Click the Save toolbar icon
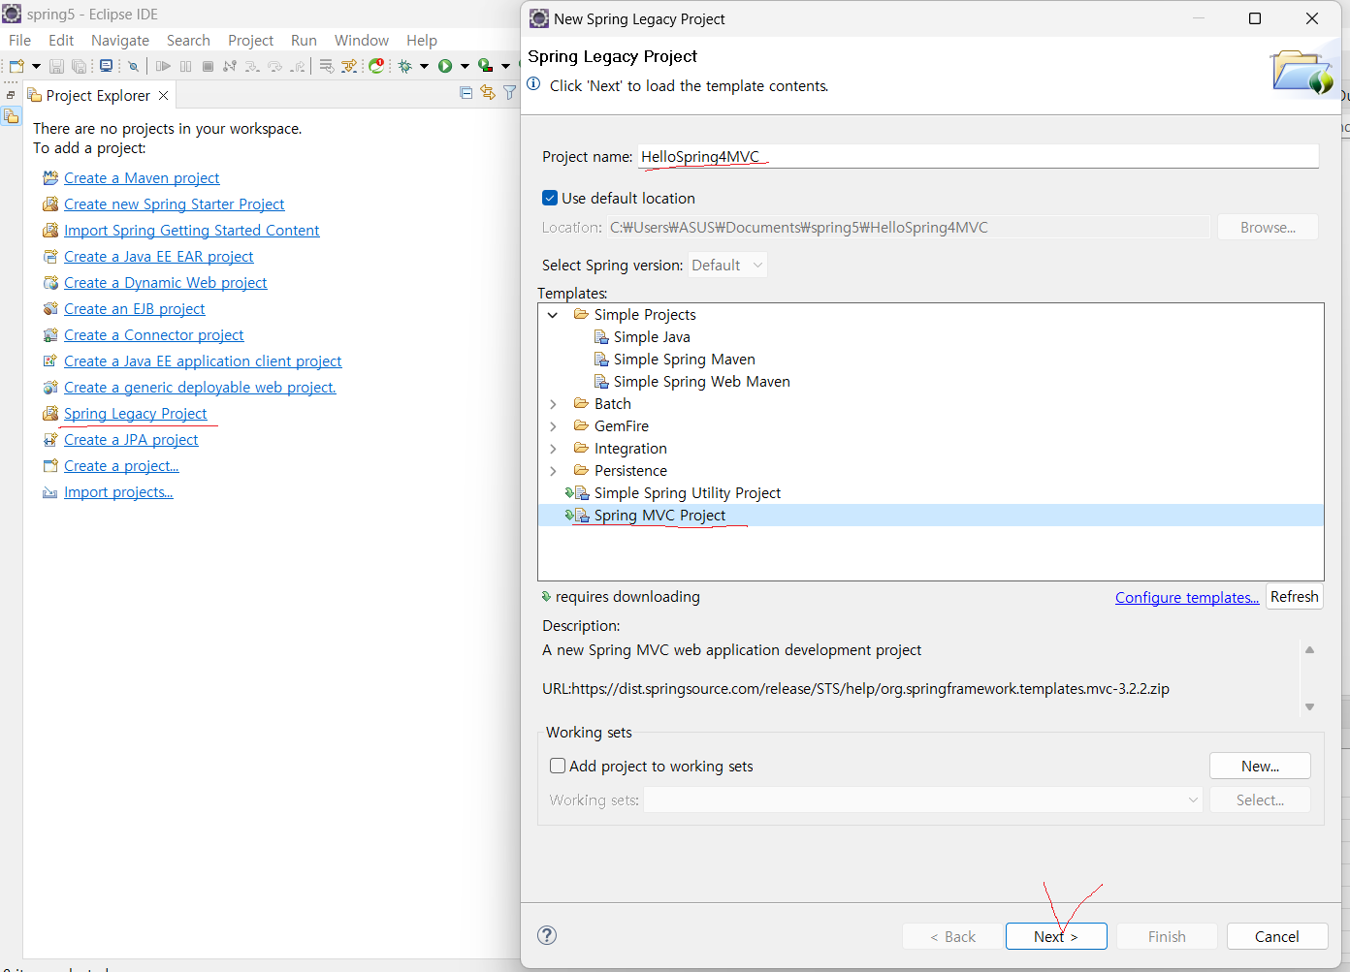1350x972 pixels. [56, 66]
